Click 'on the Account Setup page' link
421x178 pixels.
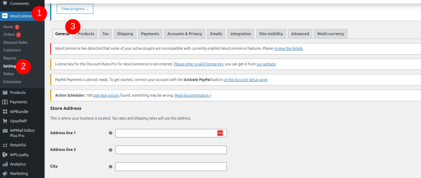(x=245, y=80)
